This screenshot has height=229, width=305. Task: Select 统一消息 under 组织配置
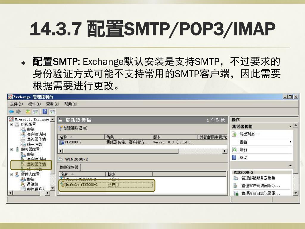[x=35, y=144]
